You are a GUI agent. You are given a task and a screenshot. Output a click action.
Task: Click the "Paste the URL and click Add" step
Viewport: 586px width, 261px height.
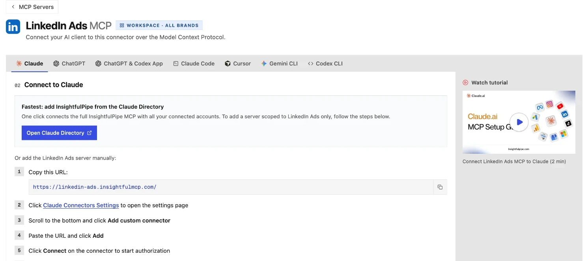[66, 236]
